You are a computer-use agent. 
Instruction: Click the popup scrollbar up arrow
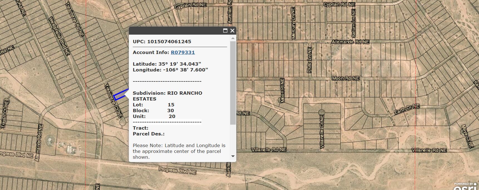pyautogui.click(x=233, y=38)
